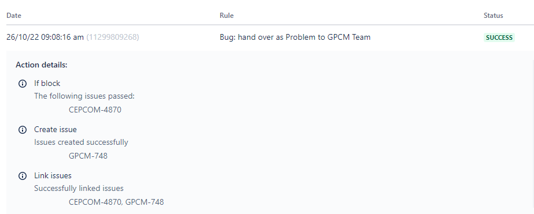This screenshot has width=534, height=214.
Task: Open the CEPCOM-4870 issue under If block
Action: [x=95, y=110]
